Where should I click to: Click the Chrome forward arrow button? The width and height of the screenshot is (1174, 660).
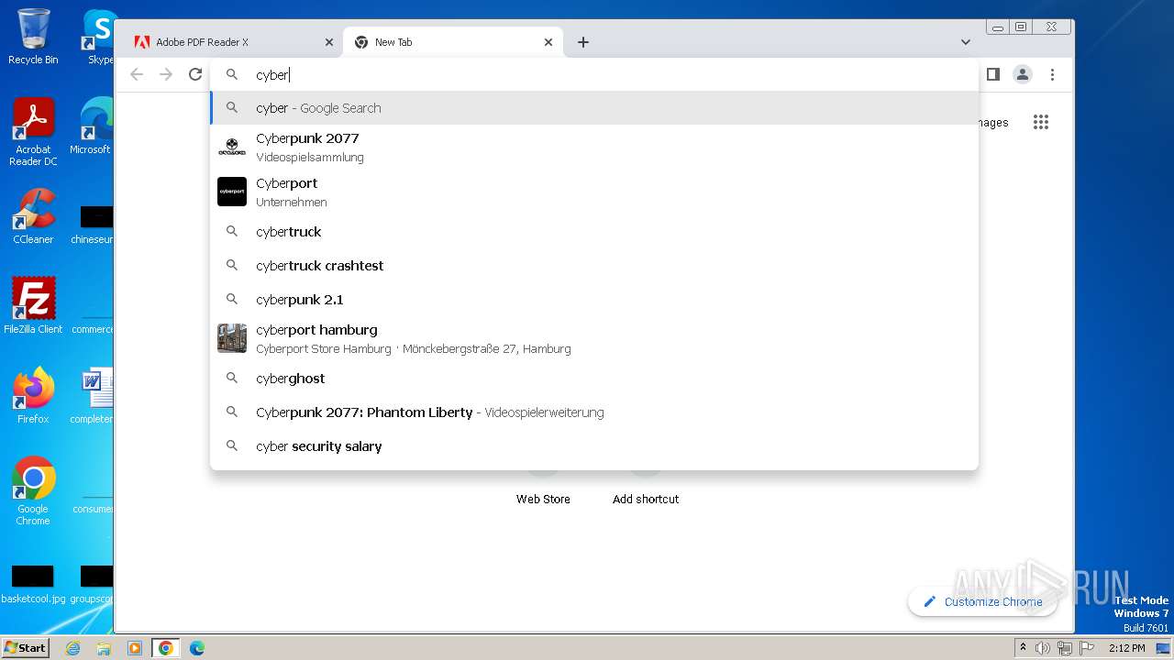pos(166,74)
